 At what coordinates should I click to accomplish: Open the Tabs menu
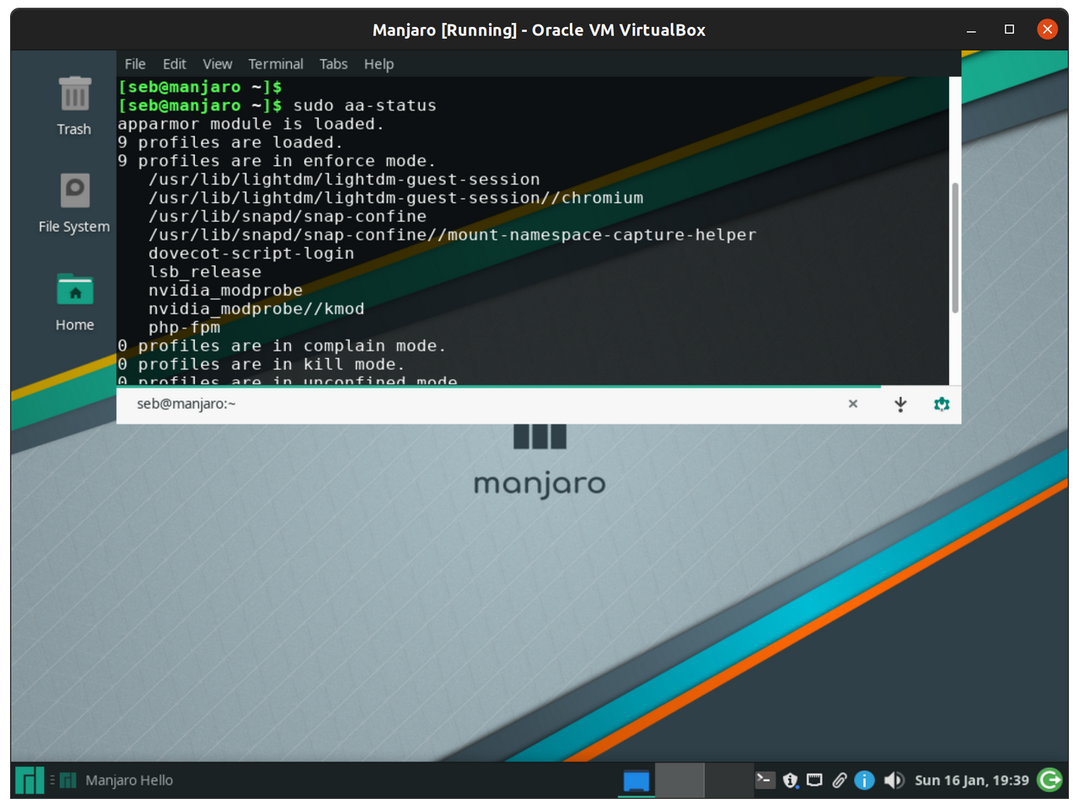(333, 64)
